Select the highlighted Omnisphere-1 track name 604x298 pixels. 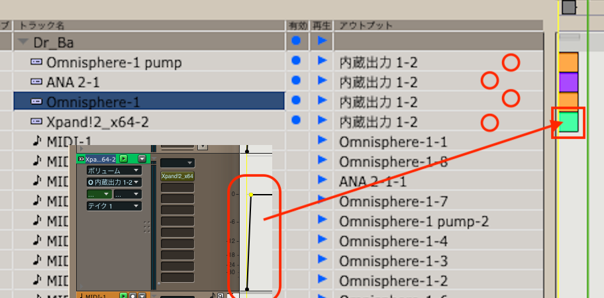tap(93, 102)
